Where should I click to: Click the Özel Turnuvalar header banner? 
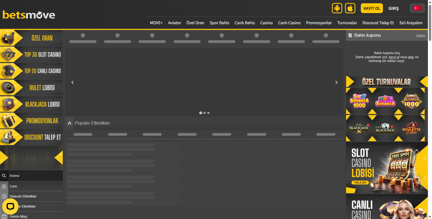point(387,82)
